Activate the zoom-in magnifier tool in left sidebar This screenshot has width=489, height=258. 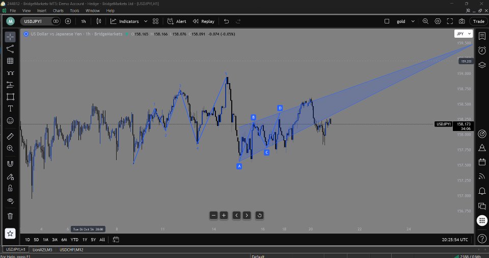click(x=10, y=148)
